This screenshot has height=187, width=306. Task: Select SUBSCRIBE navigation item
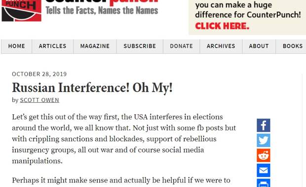[x=140, y=46]
